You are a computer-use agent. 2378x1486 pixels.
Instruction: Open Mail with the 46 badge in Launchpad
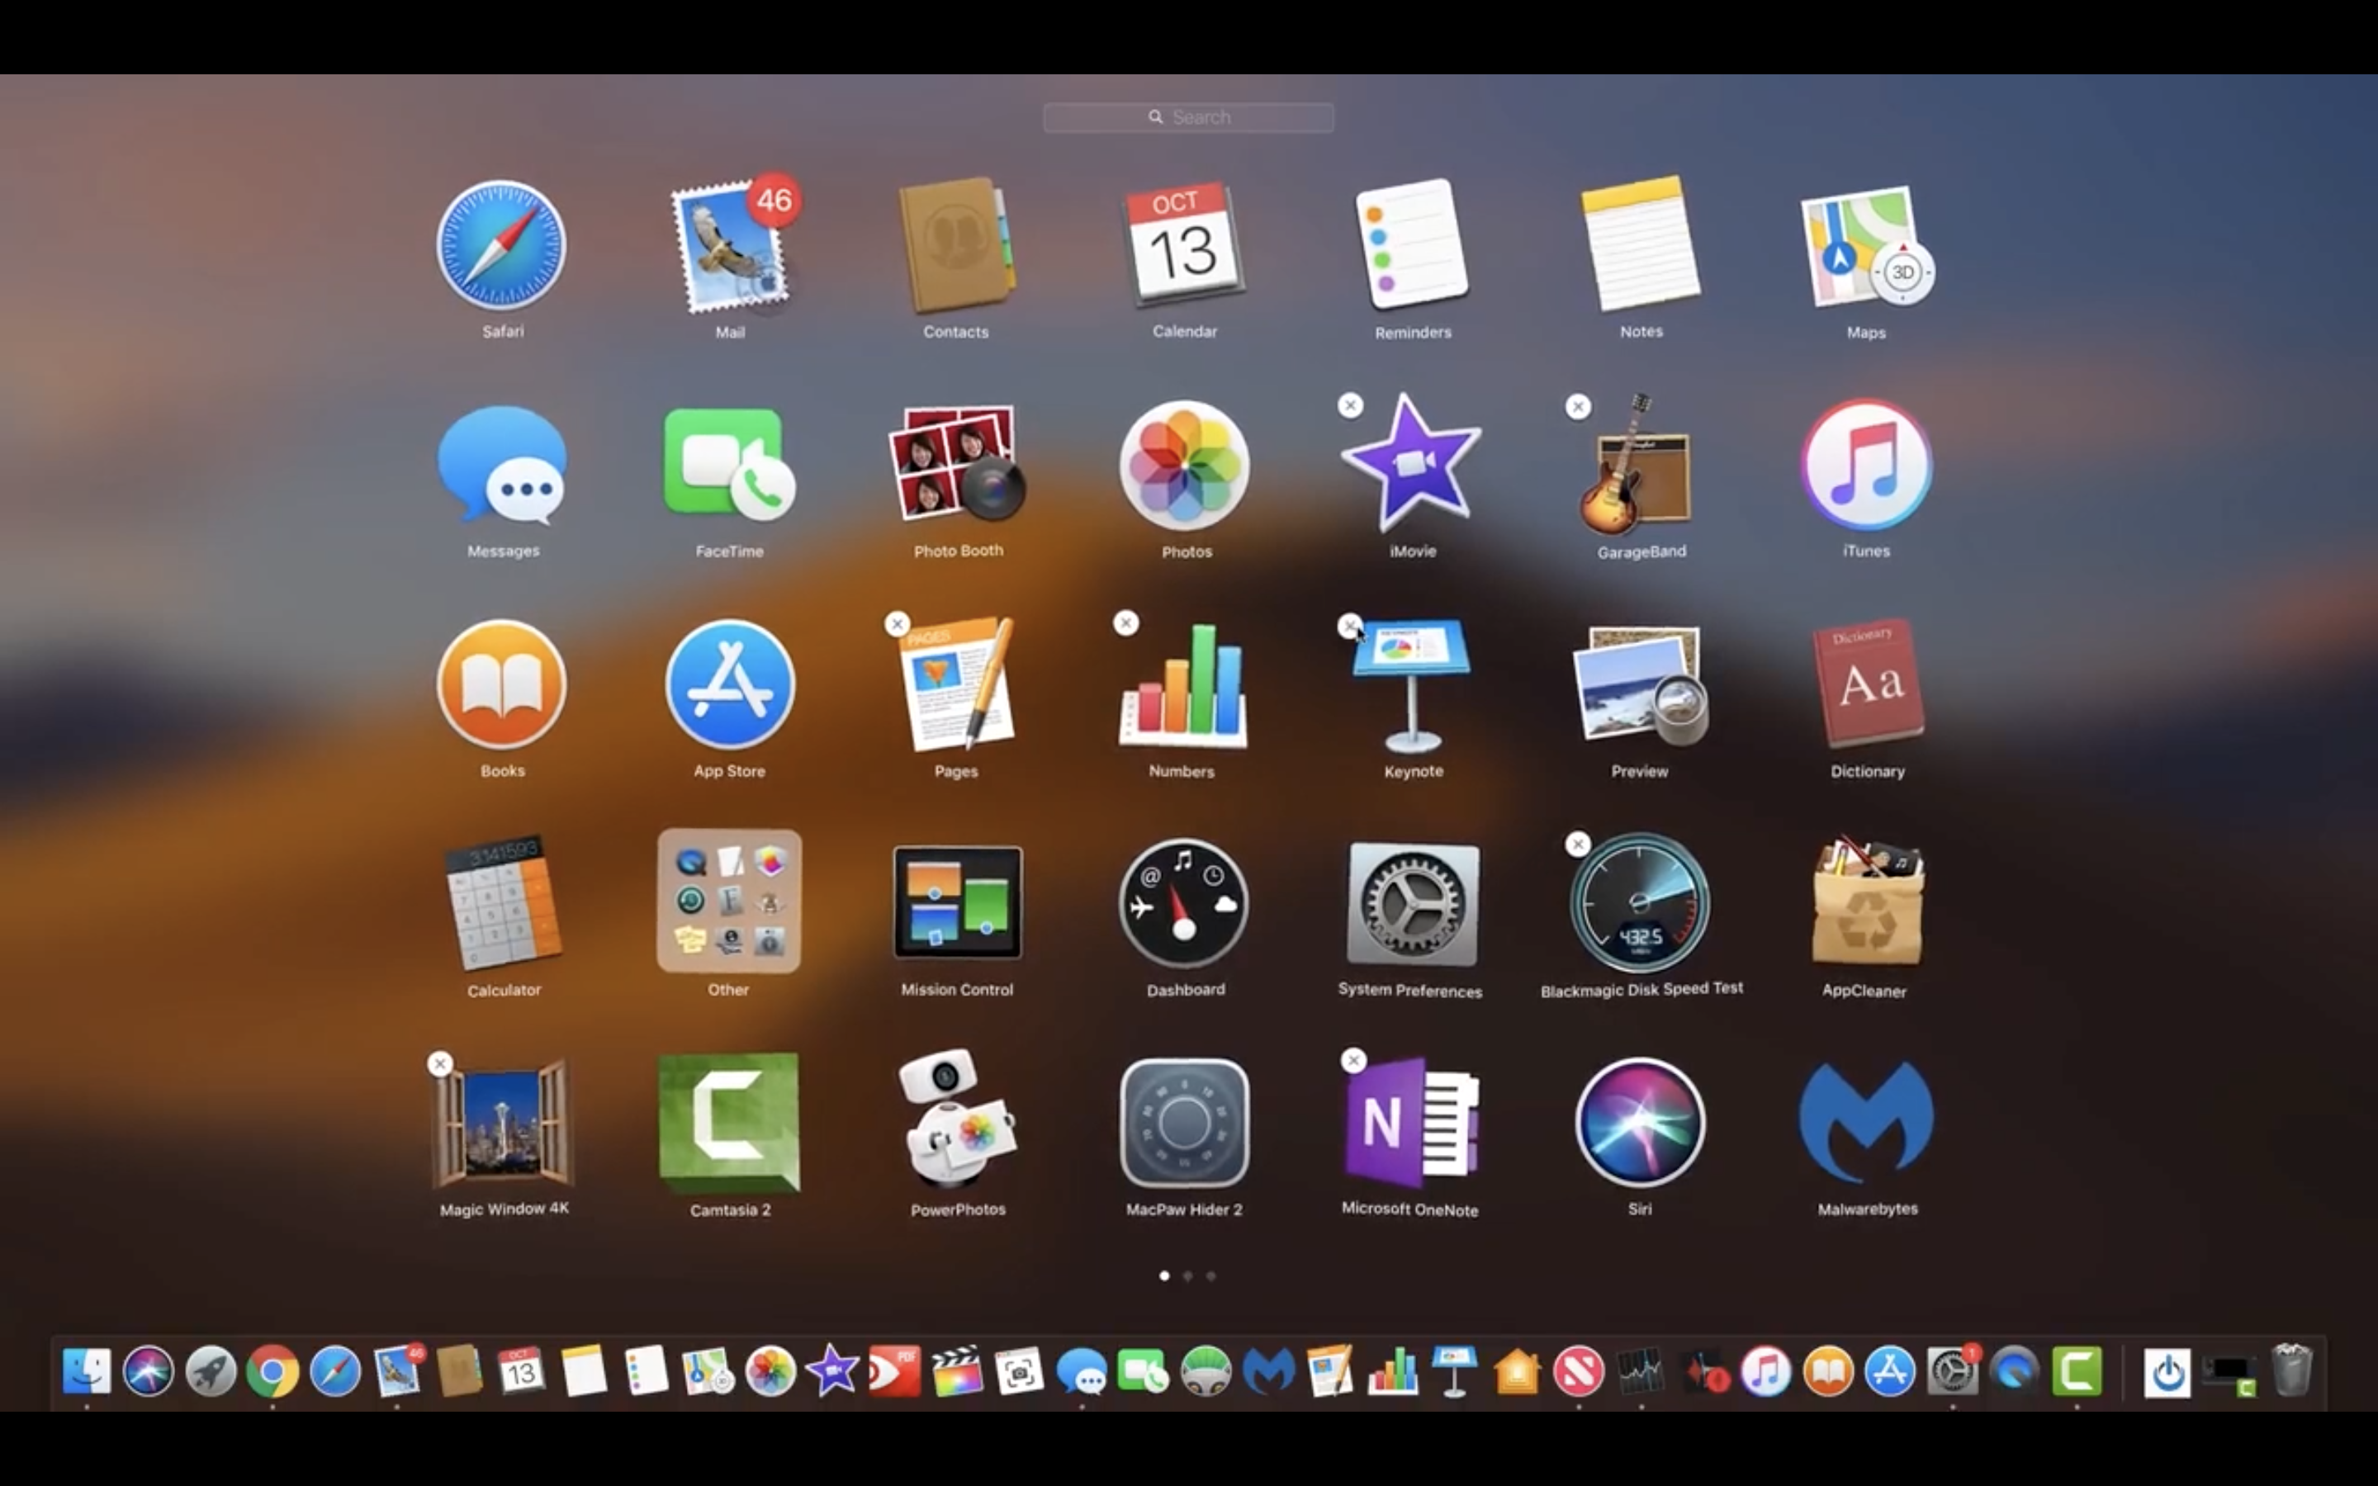[x=731, y=246]
